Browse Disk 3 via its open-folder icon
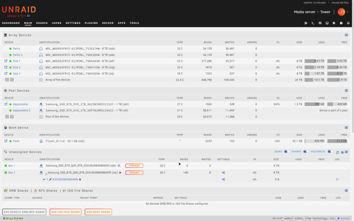 (x=6, y=73)
